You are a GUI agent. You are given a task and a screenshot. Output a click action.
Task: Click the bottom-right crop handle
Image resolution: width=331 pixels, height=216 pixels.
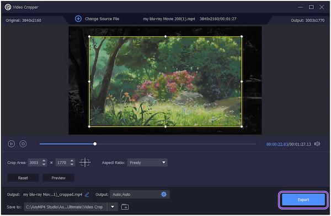point(242,126)
